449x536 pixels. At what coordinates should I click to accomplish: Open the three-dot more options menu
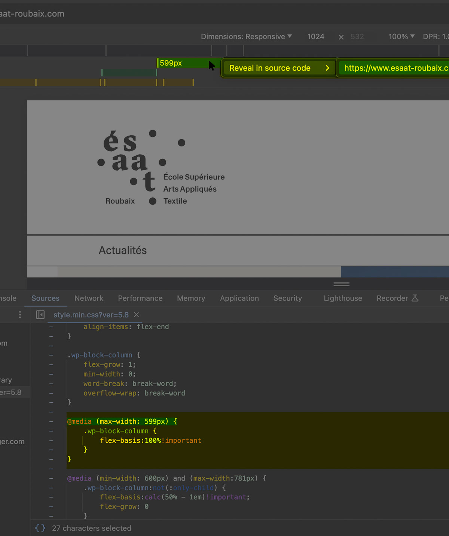coord(20,315)
